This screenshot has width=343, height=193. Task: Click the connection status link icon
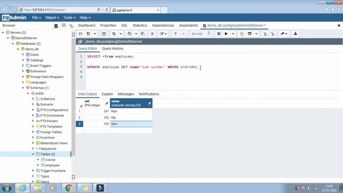point(80,41)
